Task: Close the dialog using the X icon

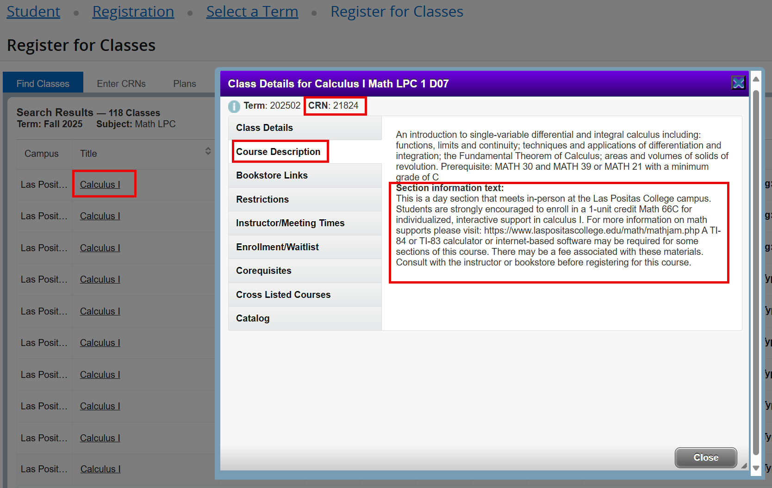Action: pyautogui.click(x=738, y=83)
